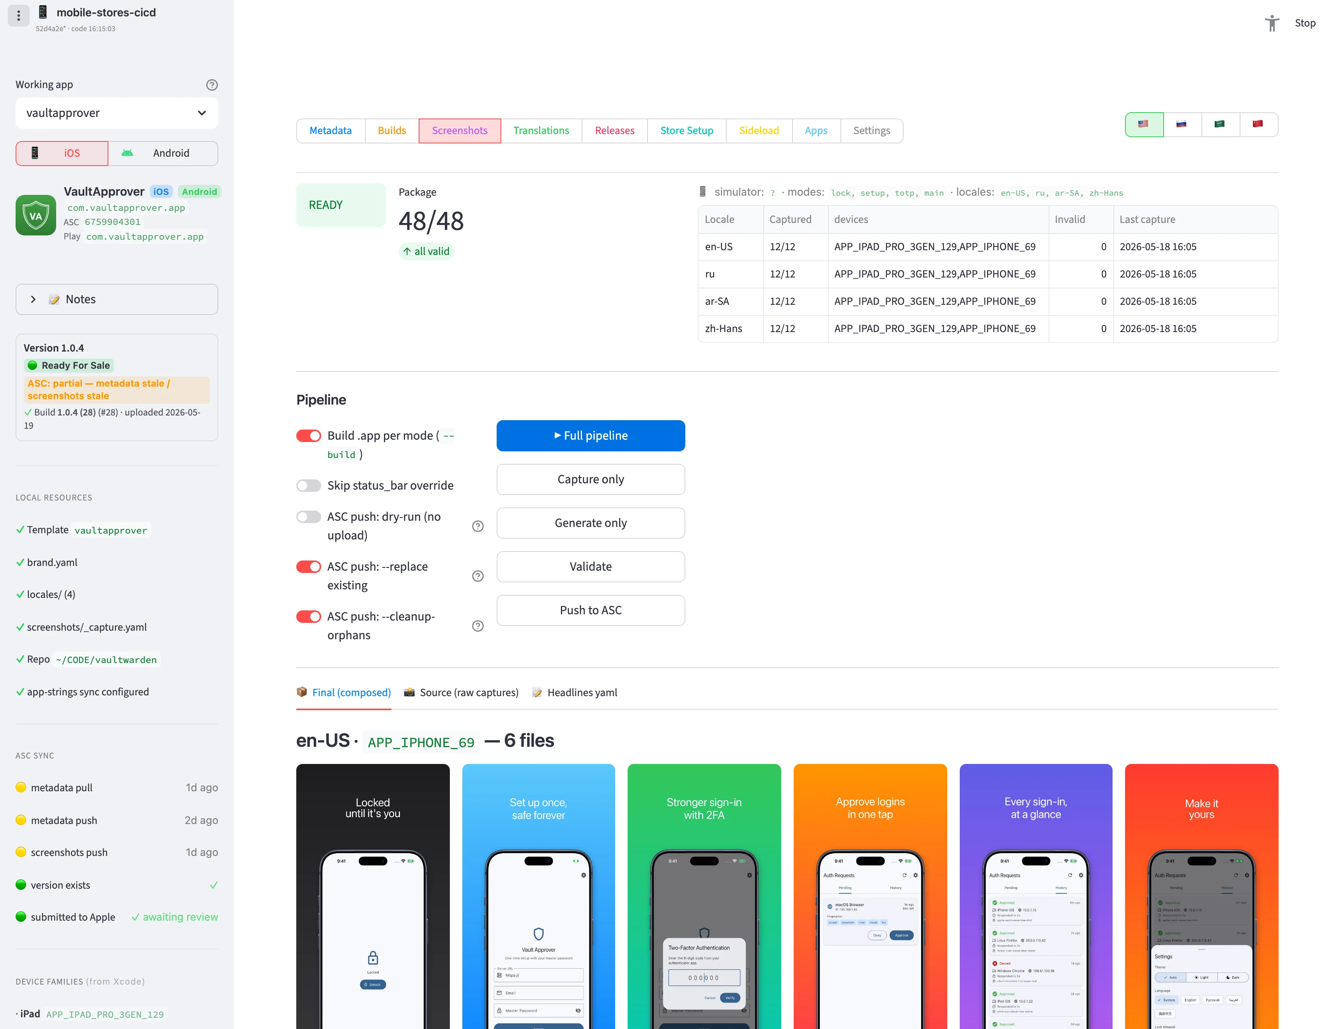Click help icon for ASC push --cleanup-orphans

point(478,626)
